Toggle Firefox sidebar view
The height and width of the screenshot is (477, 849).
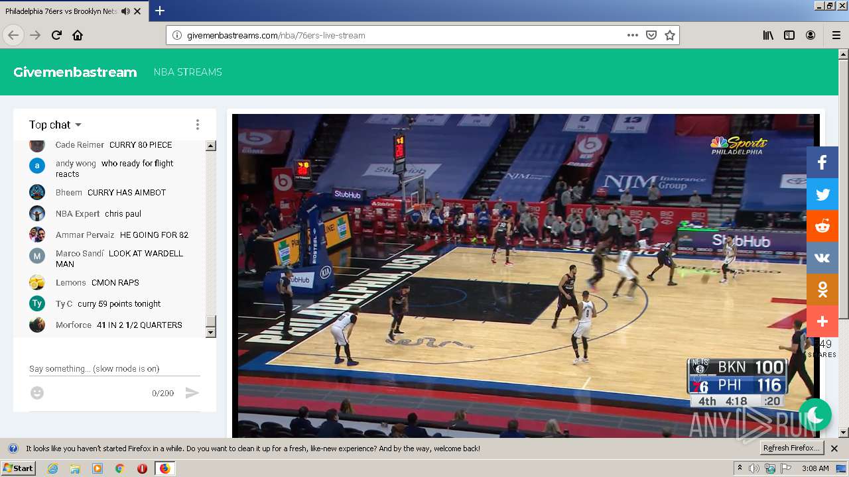point(789,35)
